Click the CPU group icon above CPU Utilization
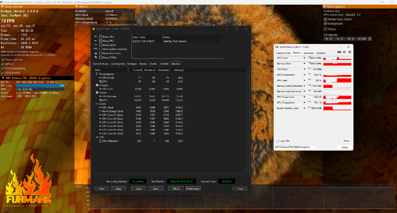Image resolution: width=397 pixels, height=213 pixels. (x=97, y=137)
